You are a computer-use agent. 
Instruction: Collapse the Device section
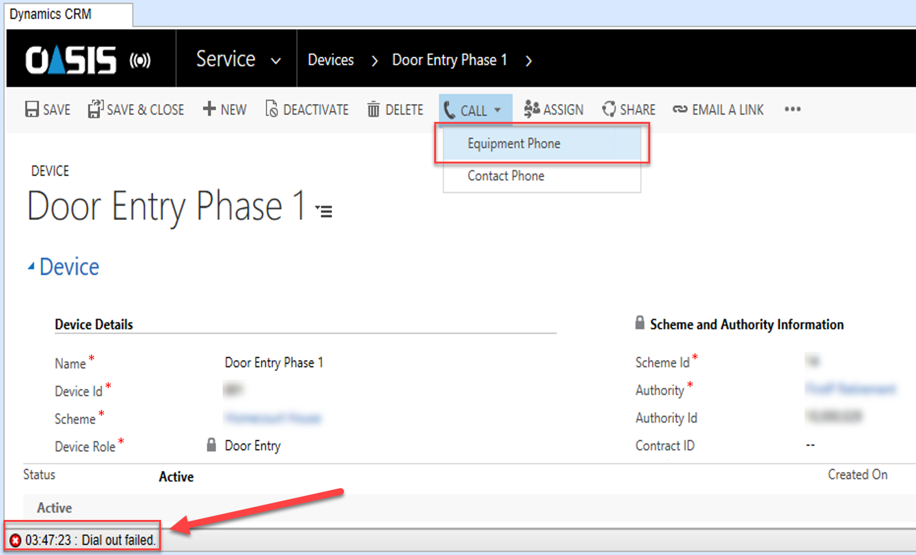click(x=30, y=266)
